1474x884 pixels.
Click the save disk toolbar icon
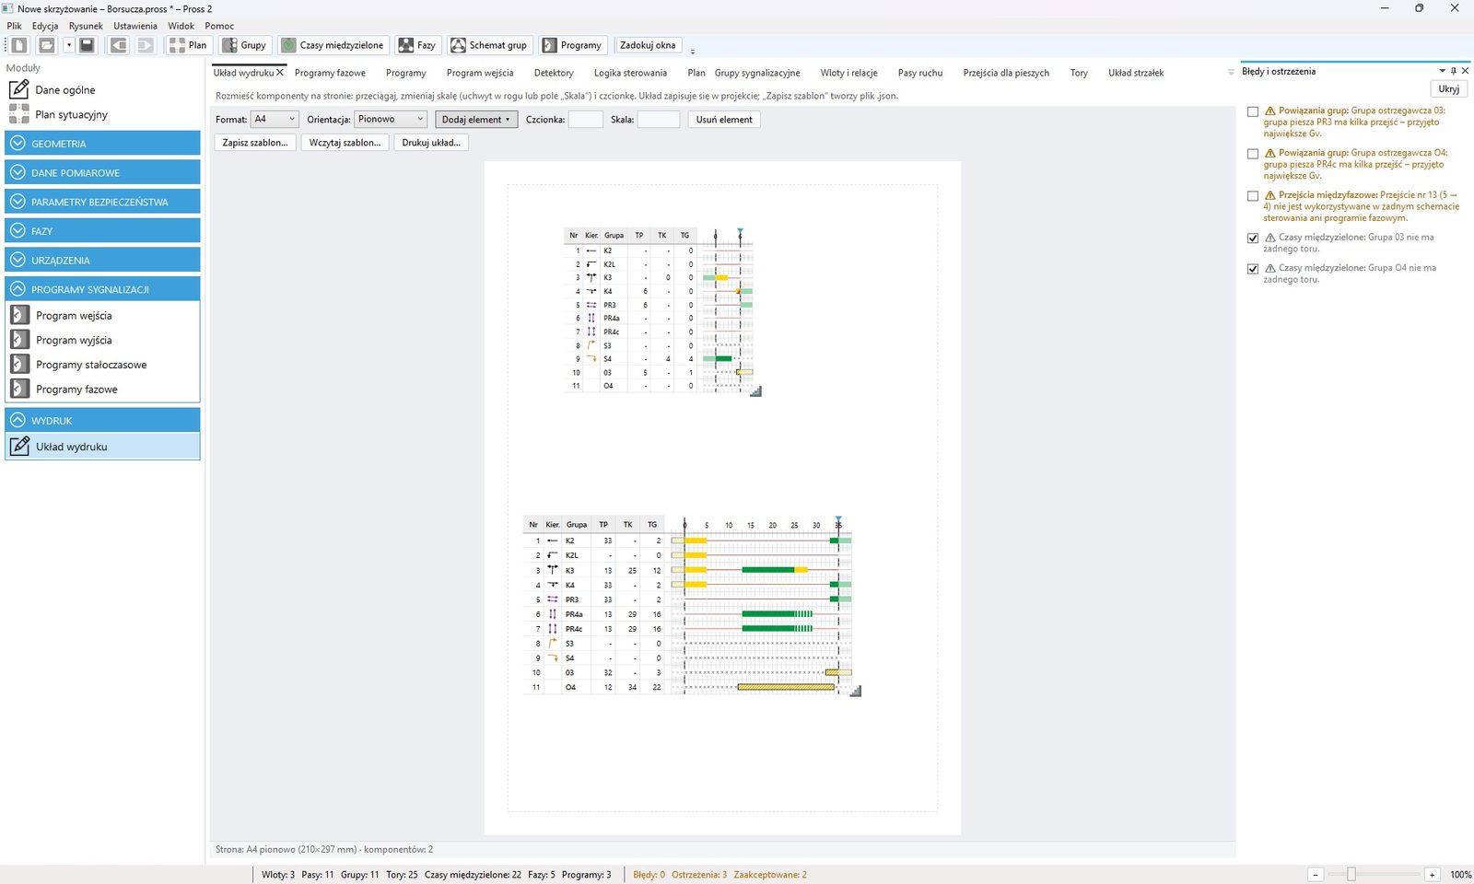87,45
